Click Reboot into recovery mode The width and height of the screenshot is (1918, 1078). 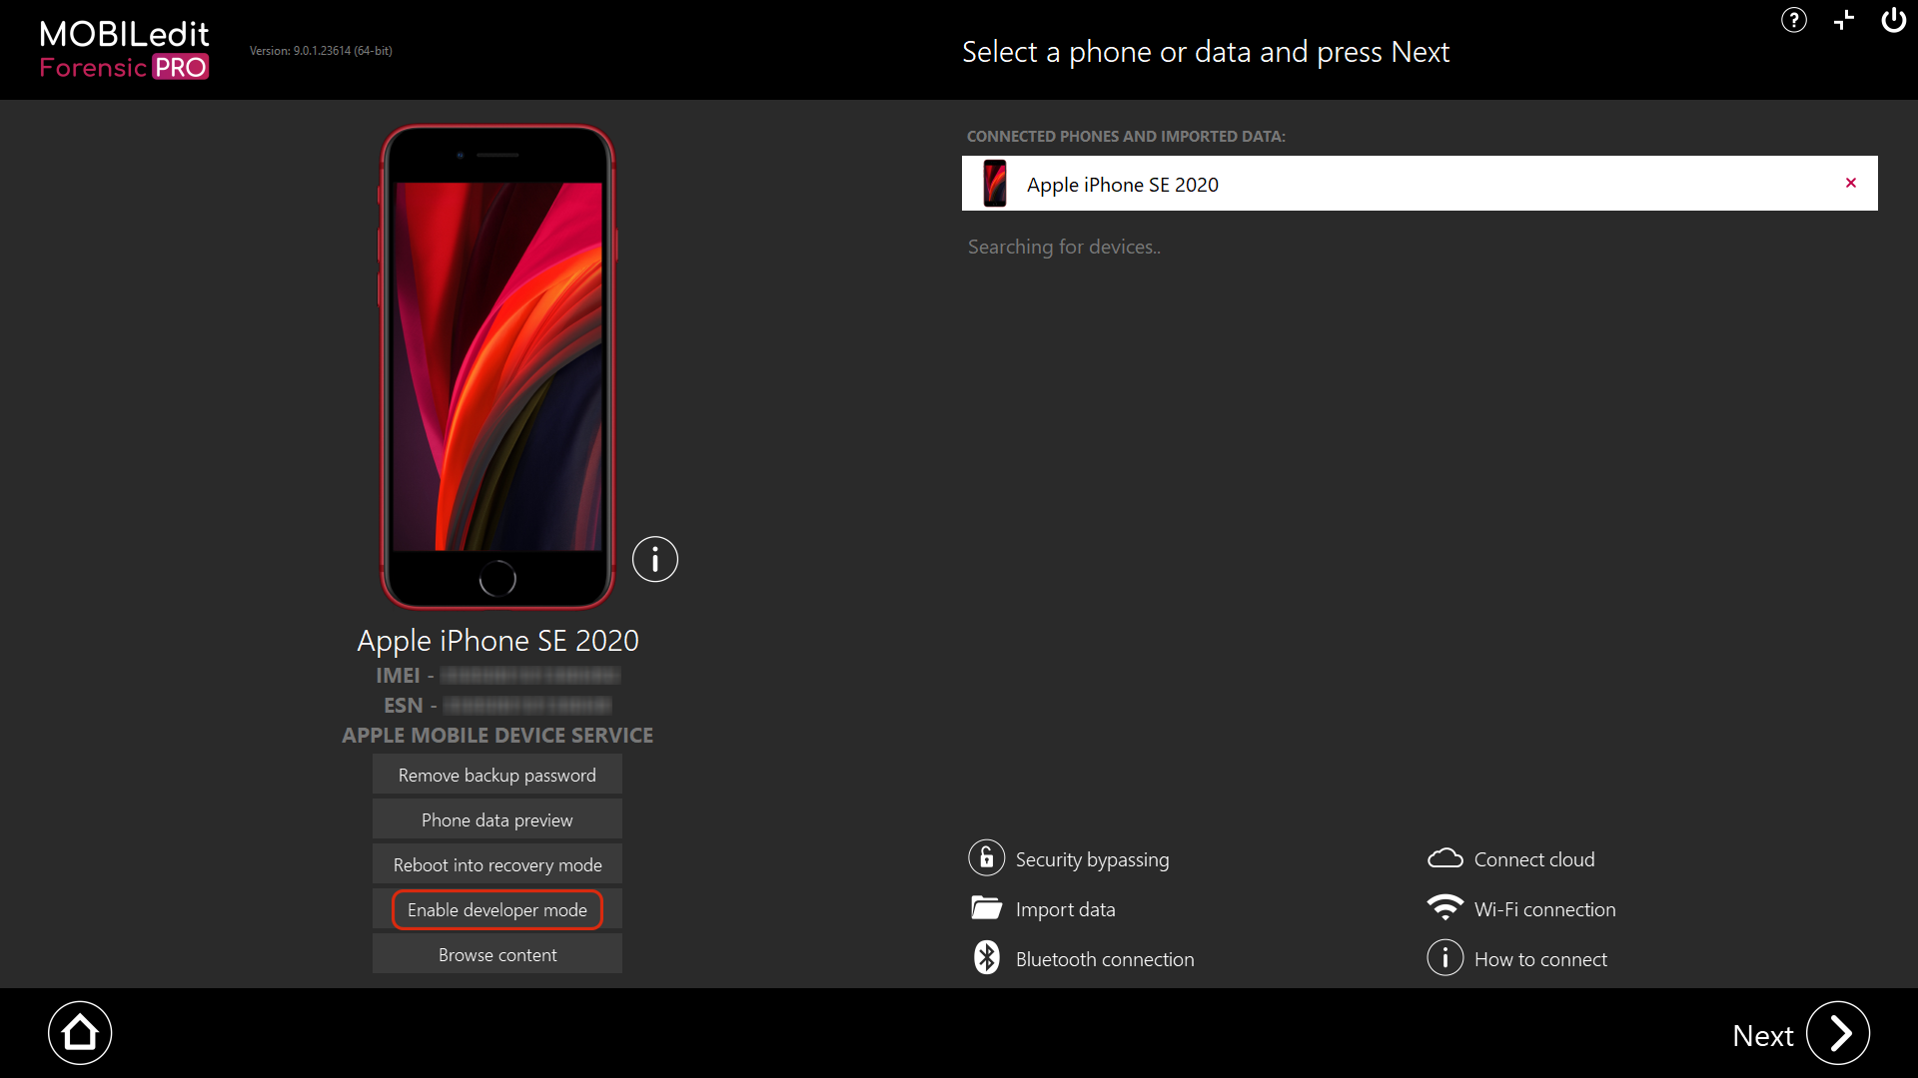pos(497,864)
